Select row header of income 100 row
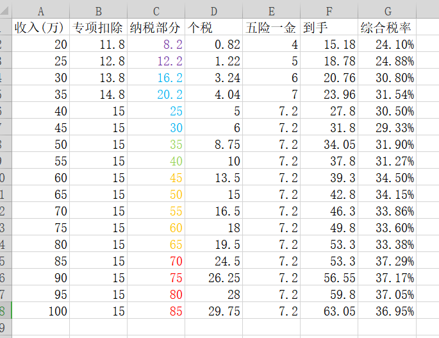The height and width of the screenshot is (338, 439). 6,310
